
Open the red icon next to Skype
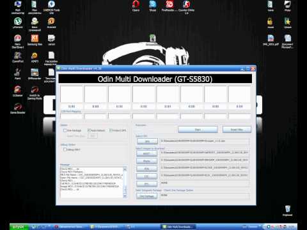(x=169, y=6)
